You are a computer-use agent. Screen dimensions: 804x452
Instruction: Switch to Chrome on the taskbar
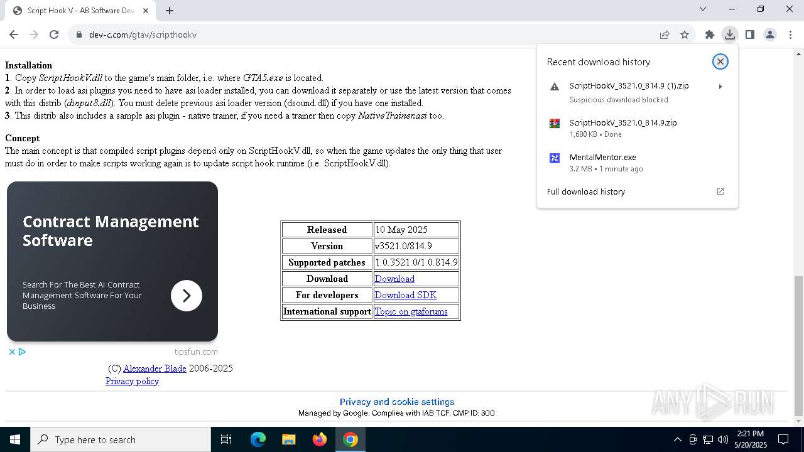(x=350, y=439)
